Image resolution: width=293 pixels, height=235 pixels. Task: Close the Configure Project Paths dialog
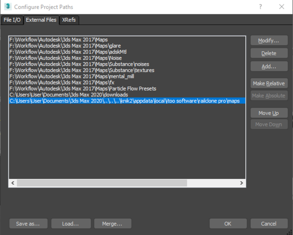pos(282,7)
